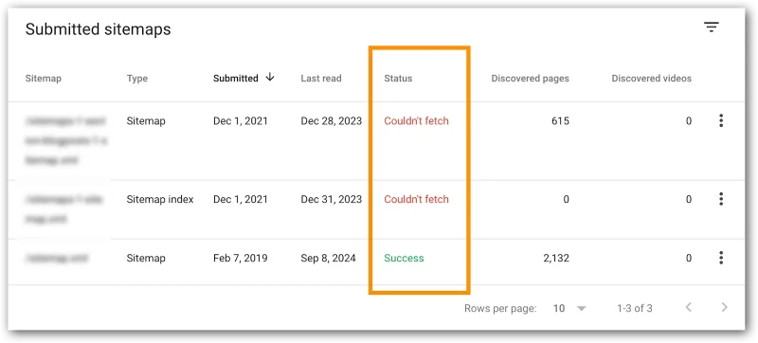Image resolution: width=758 pixels, height=343 pixels.
Task: Open the filter icon for submitted sitemaps
Action: [712, 27]
